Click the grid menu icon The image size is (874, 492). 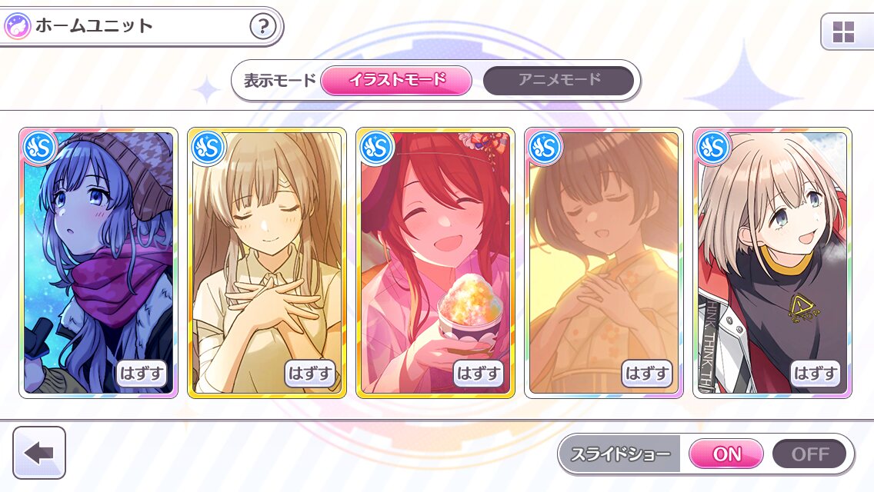(x=842, y=32)
